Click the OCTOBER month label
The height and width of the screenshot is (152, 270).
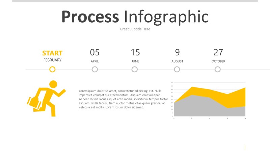[218, 61]
